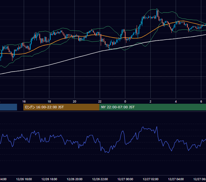Click the 12/26 18:00 date label
The width and height of the screenshot is (206, 182).
click(x=49, y=179)
